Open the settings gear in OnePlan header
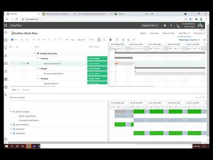 point(165,26)
